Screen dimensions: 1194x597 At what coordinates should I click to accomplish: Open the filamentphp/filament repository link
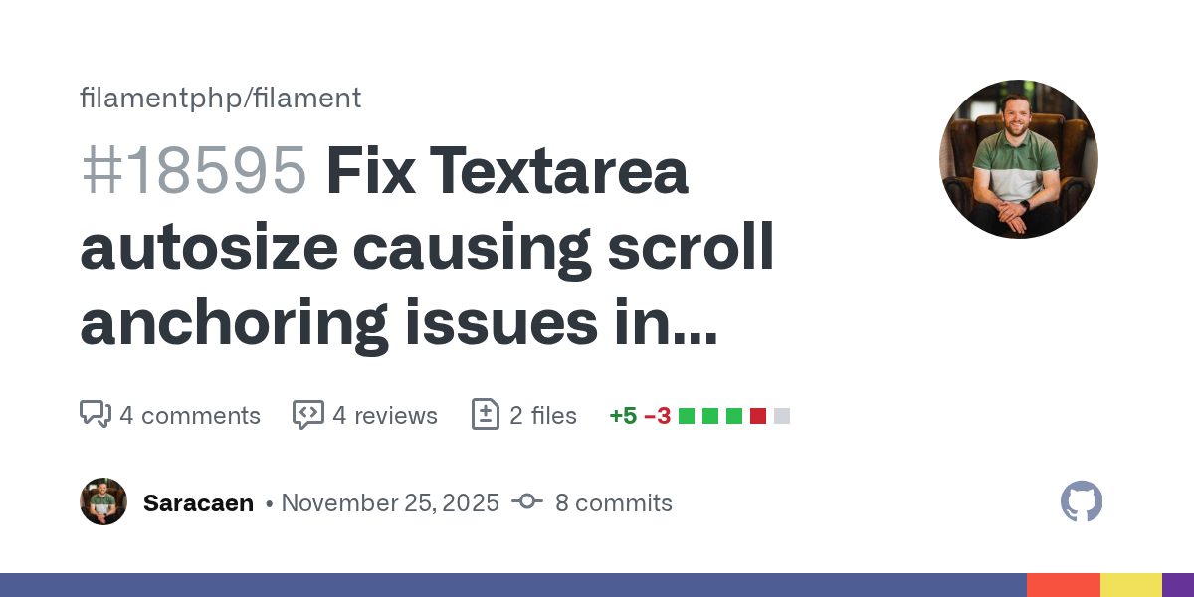(220, 98)
